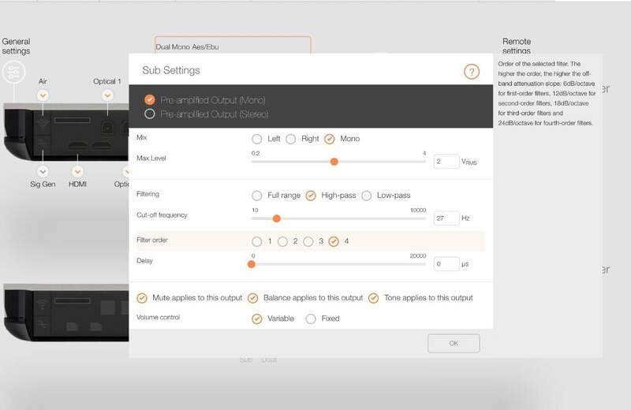Click the Cut-off frequency Hz input field
Screen dimensions: 631x410
[x=446, y=218]
